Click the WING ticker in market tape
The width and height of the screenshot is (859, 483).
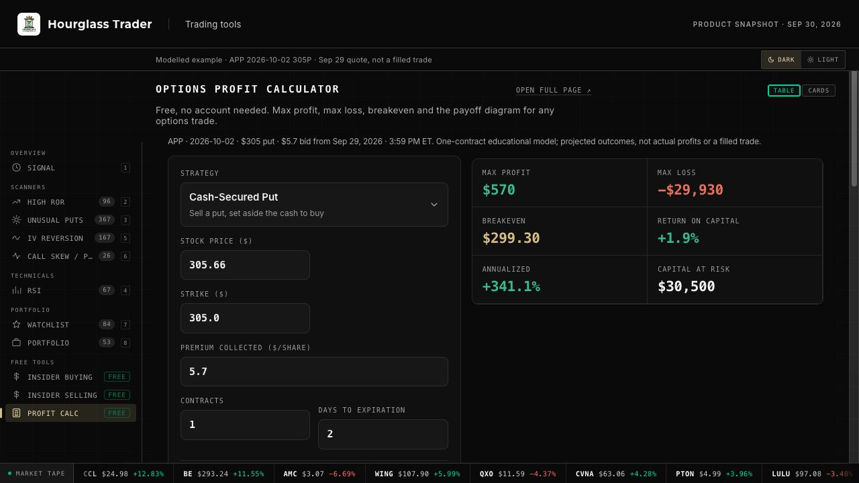[417, 474]
